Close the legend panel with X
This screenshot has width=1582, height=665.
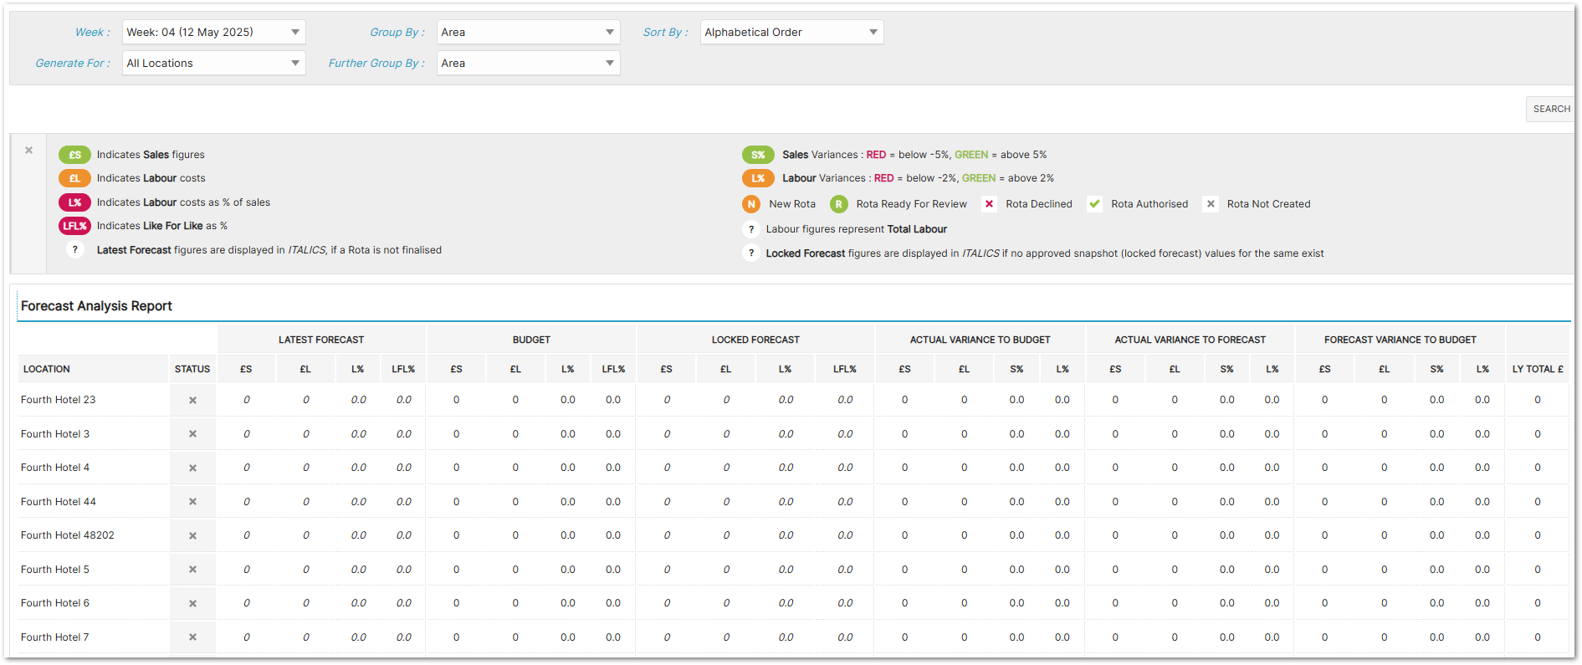point(28,151)
